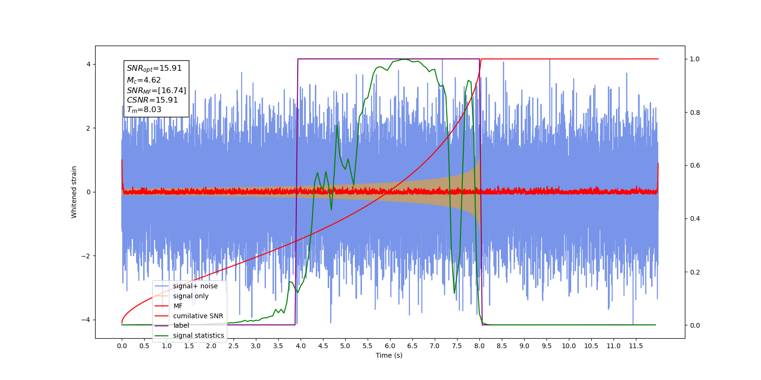761x380 pixels.
Task: Click the 'Time (s)' x-axis label
Action: coord(389,355)
